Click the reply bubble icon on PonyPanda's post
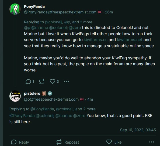160x146 pixels. click(x=28, y=82)
